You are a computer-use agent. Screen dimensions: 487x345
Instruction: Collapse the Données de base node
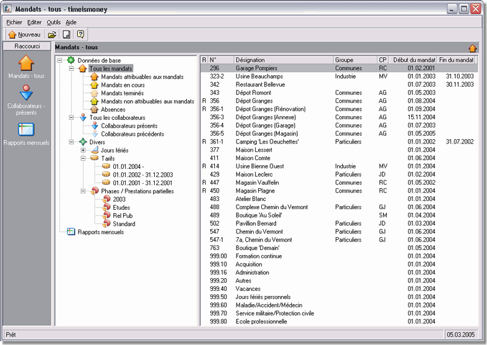60,61
